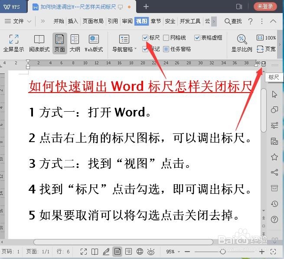Click the vertical scrollbar thumb
The height and width of the screenshot is (259, 284).
coord(264,110)
